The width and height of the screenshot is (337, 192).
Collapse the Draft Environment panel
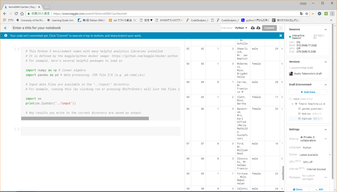click(x=325, y=84)
